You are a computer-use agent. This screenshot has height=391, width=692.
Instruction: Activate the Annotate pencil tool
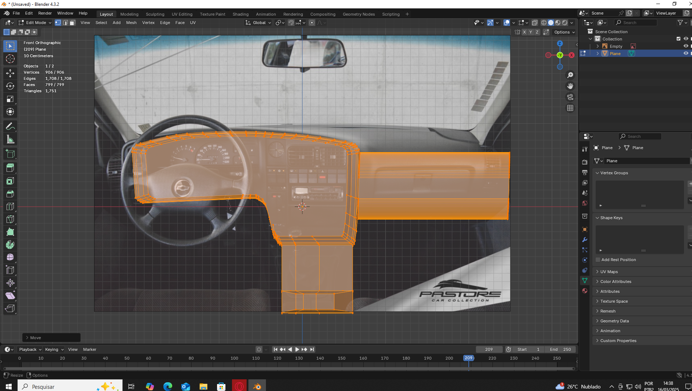click(x=10, y=127)
